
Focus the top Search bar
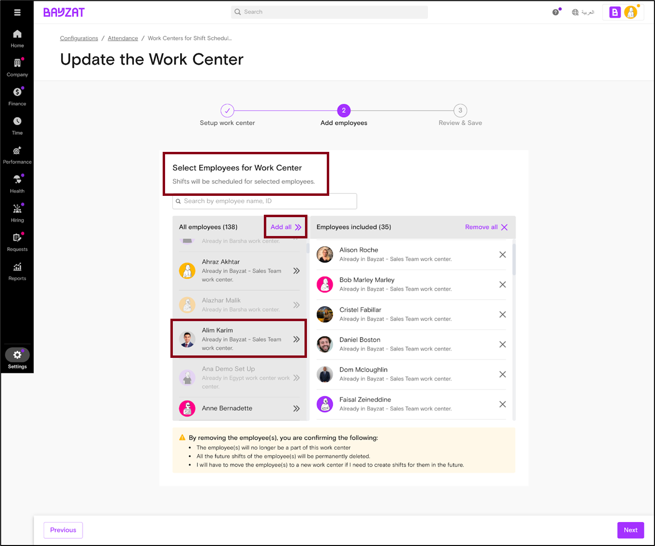click(329, 12)
